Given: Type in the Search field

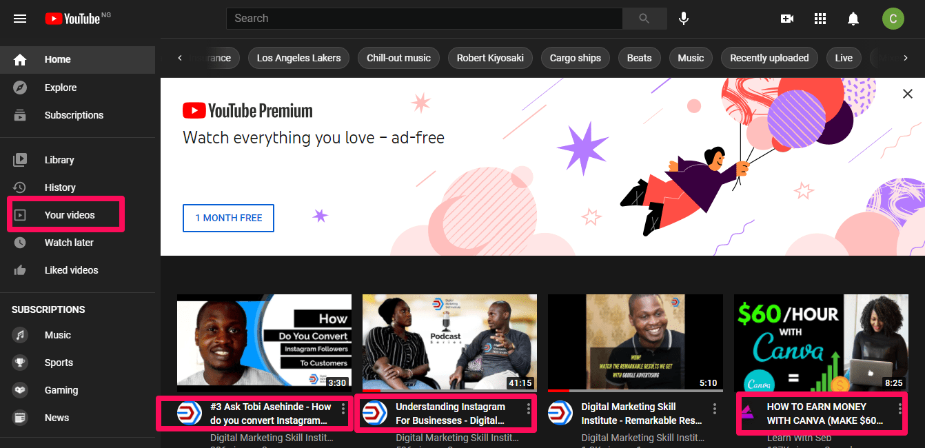Looking at the screenshot, I should coord(424,19).
